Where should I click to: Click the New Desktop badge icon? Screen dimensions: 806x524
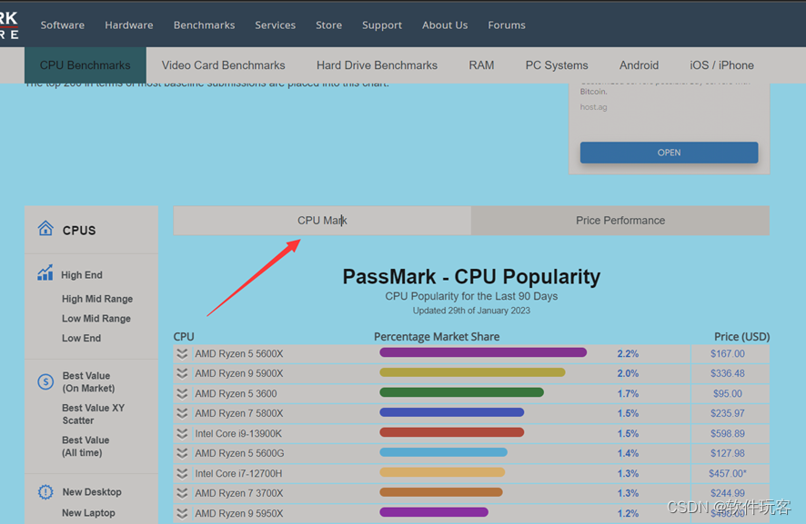coord(45,491)
